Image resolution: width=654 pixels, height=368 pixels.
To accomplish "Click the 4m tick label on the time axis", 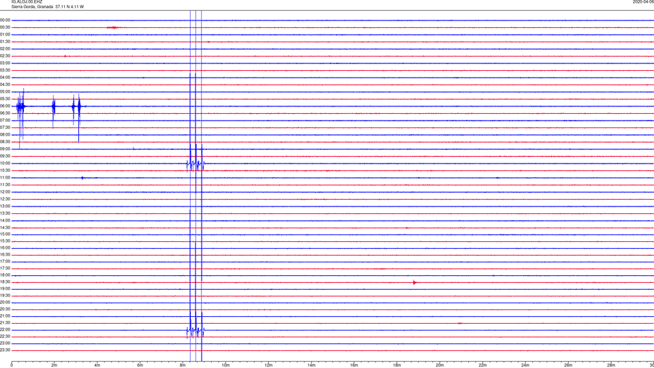I will pos(97,365).
